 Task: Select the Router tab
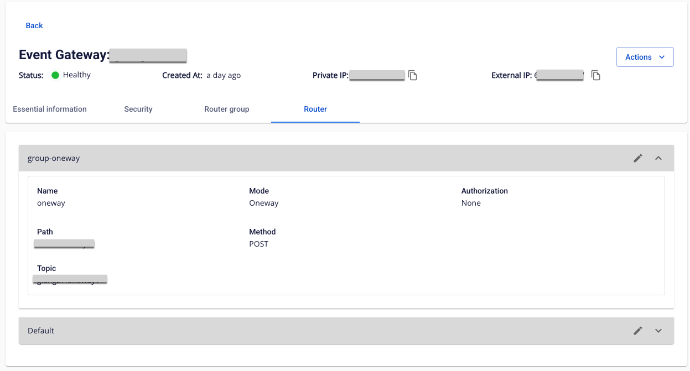click(315, 109)
